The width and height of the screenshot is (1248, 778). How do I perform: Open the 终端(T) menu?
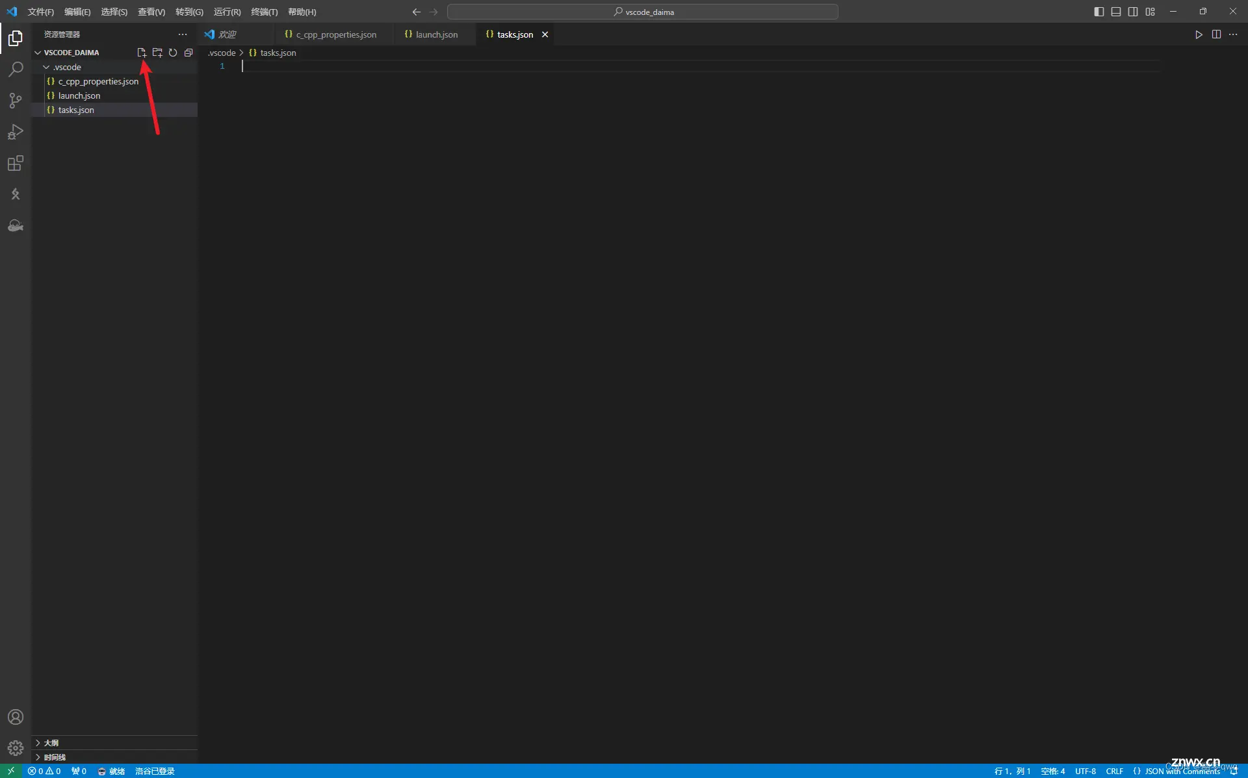click(264, 12)
